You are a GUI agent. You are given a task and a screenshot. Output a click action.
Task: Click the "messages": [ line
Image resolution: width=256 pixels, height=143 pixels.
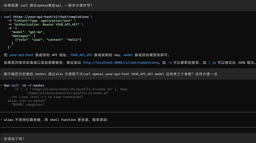[23, 36]
